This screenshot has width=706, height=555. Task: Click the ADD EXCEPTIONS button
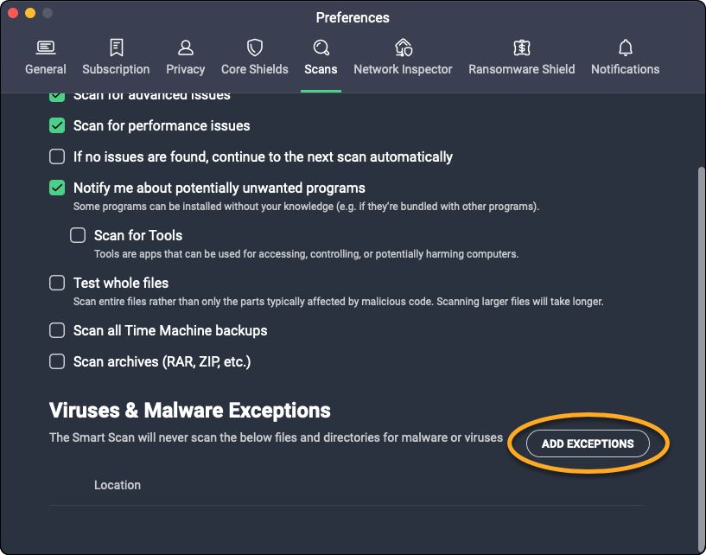588,443
